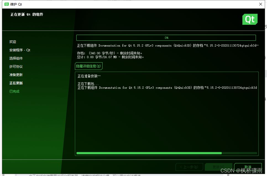Open the 许可协议 step
This screenshot has height=176, width=267.
[16, 67]
